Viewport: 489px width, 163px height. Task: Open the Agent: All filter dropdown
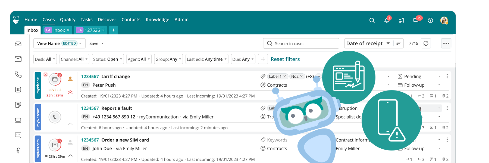[139, 59]
